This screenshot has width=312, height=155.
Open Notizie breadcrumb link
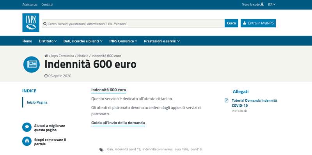pos(83,56)
